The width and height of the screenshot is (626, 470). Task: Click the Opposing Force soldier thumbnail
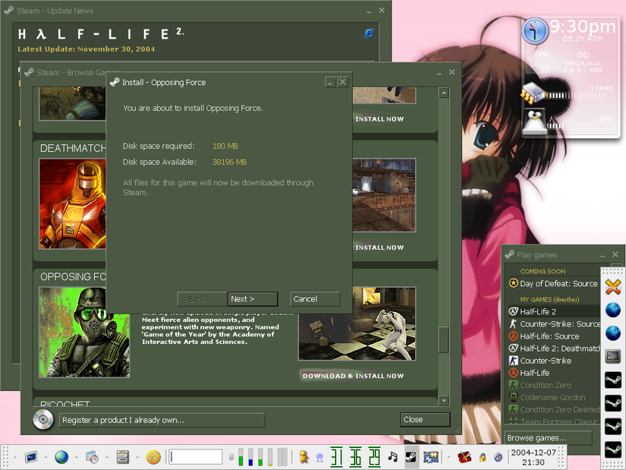[x=83, y=333]
